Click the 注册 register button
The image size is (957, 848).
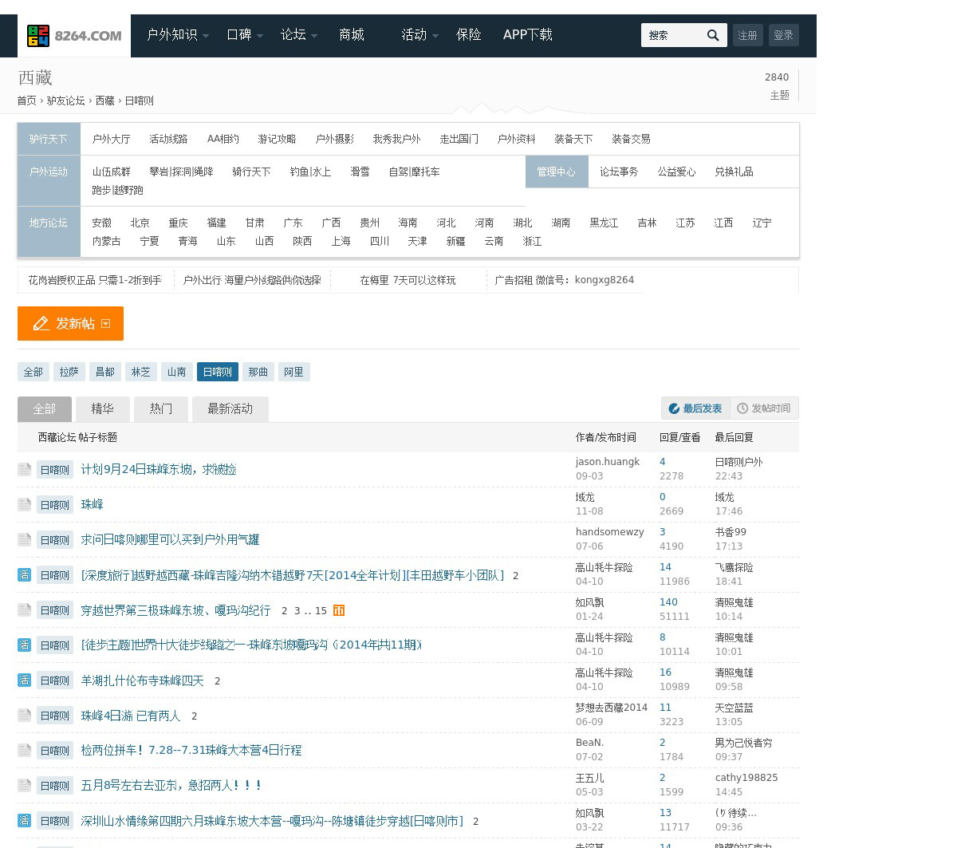pyautogui.click(x=747, y=35)
